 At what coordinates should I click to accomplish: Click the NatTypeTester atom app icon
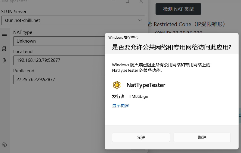(117, 85)
